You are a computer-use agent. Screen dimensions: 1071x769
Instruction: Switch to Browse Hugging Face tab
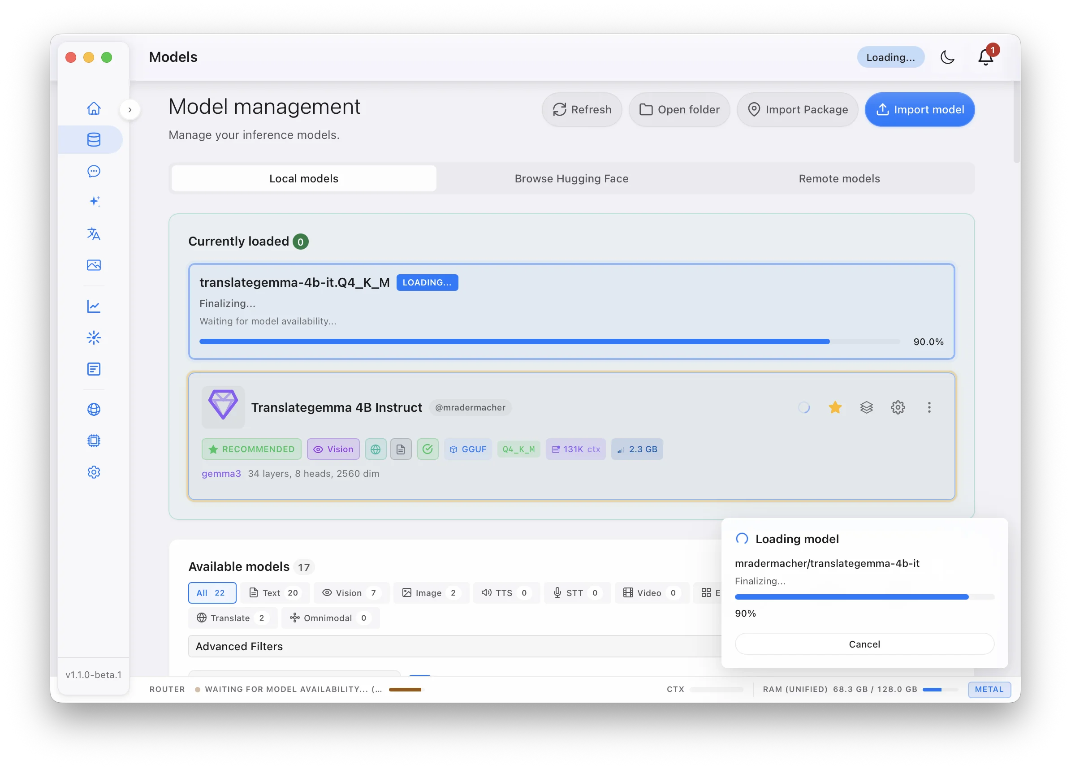tap(571, 178)
